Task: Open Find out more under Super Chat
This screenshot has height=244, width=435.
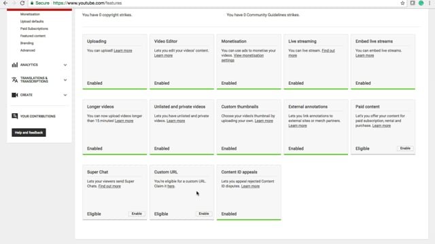Action: tap(109, 186)
